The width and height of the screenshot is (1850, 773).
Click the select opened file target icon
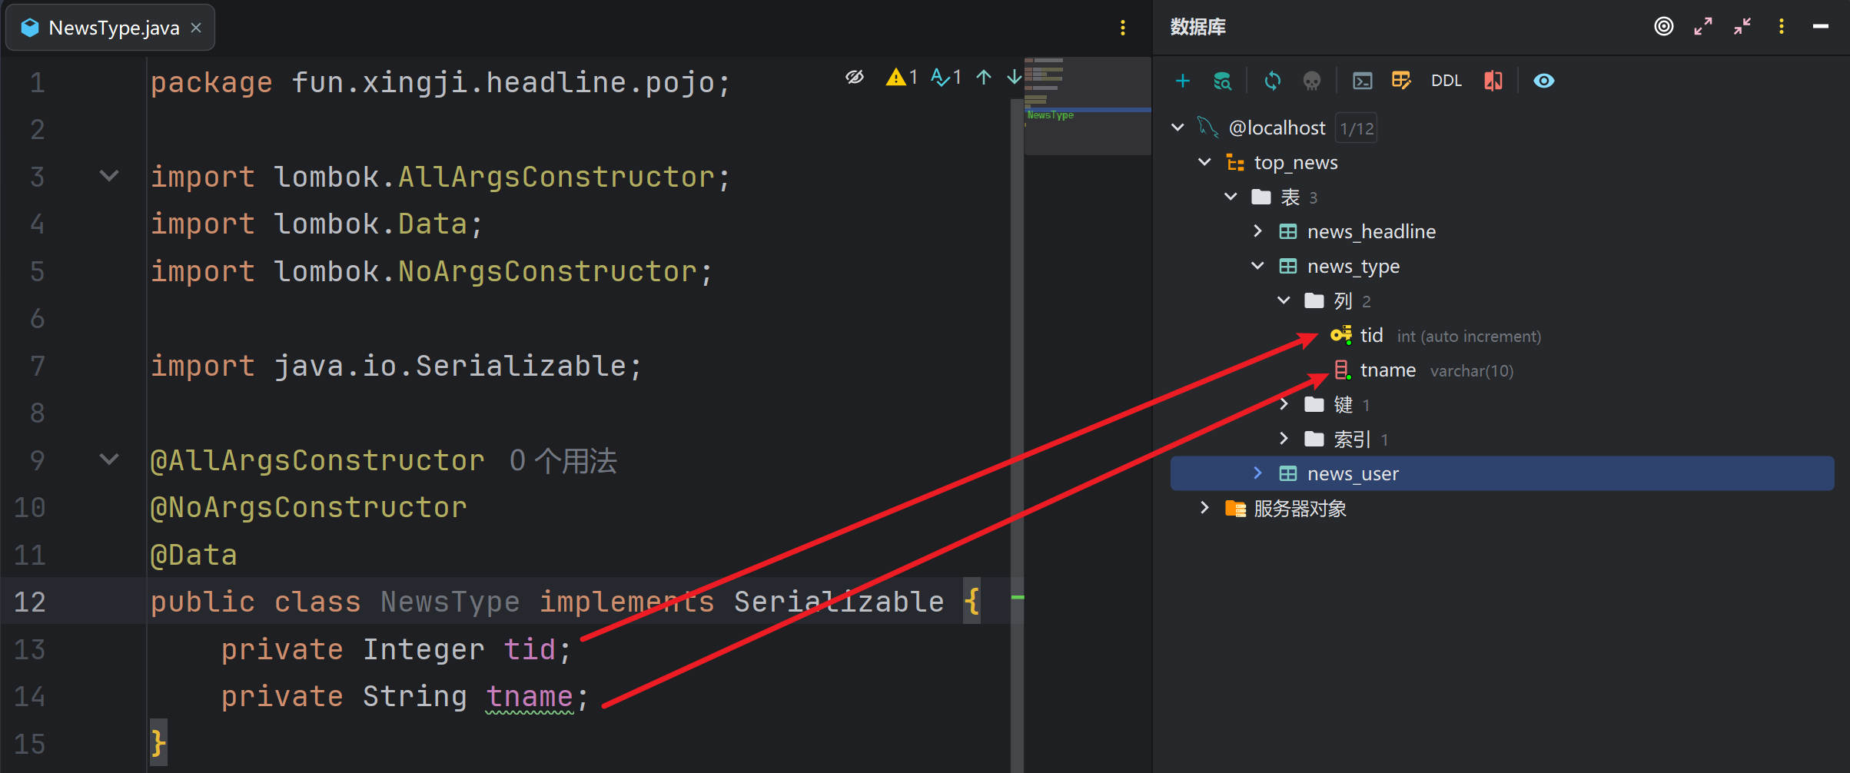[x=1663, y=27]
